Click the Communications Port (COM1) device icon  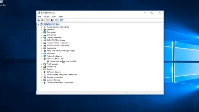(48, 61)
